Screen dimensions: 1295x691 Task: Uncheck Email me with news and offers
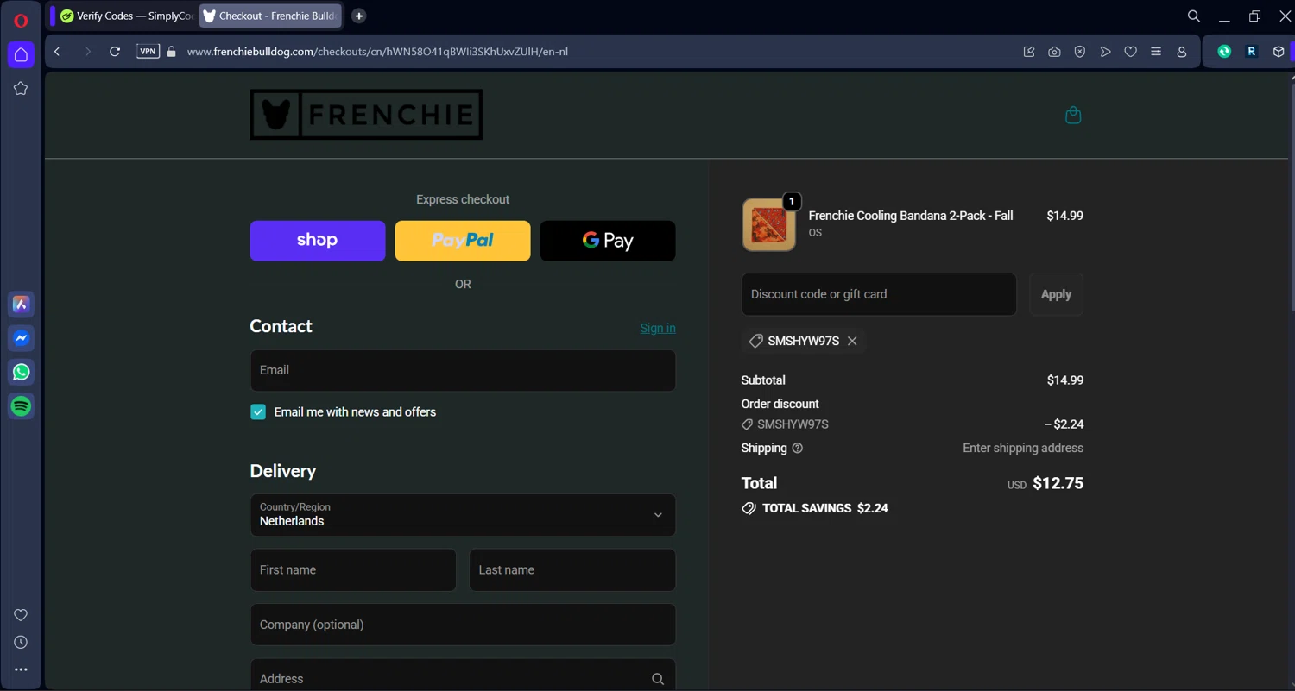[x=258, y=412]
